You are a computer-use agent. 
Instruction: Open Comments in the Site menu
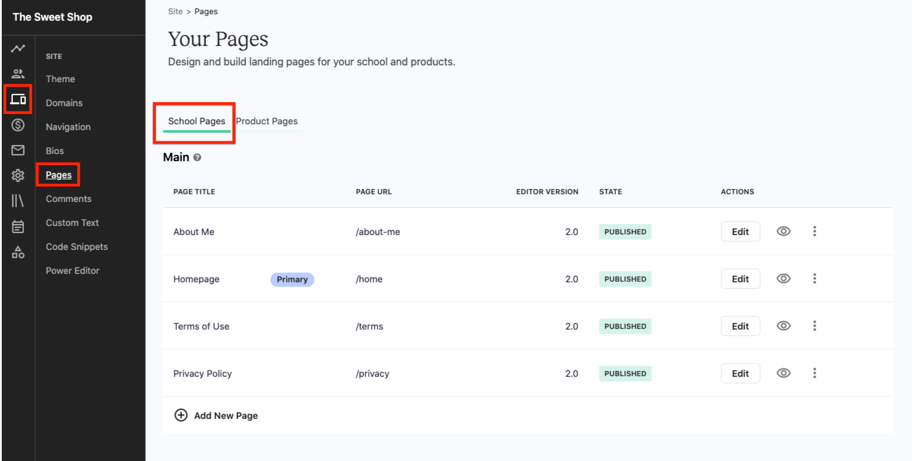click(x=69, y=199)
